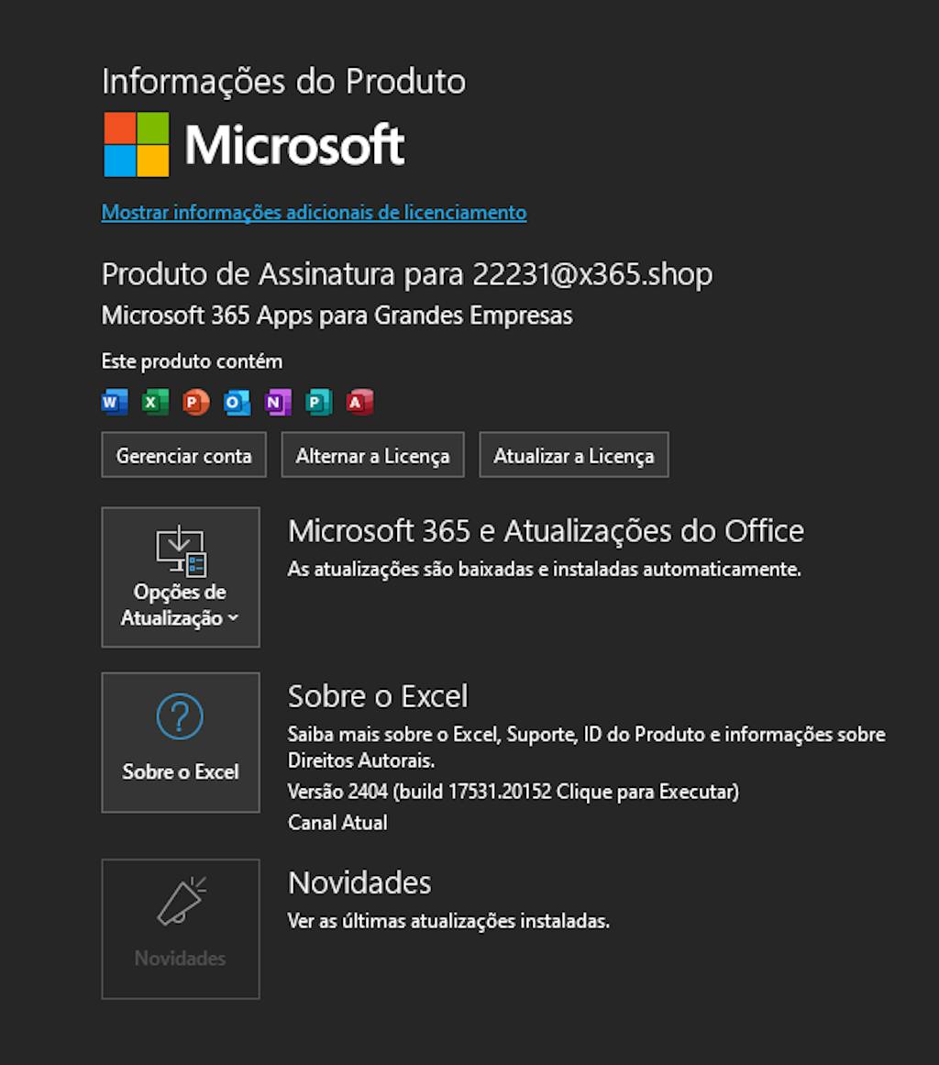Click the Access app icon
Screen dimensions: 939x1065
pyautogui.click(x=359, y=402)
